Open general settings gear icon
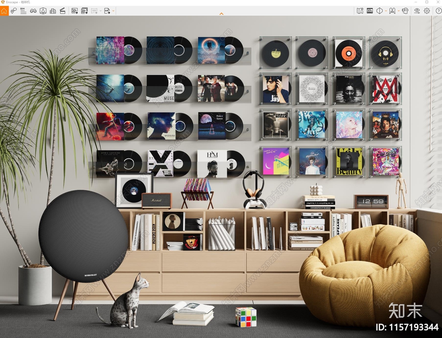The width and height of the screenshot is (442, 338). [427, 11]
